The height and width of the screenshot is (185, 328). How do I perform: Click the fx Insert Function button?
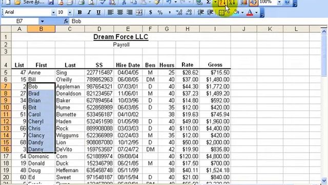[66, 21]
